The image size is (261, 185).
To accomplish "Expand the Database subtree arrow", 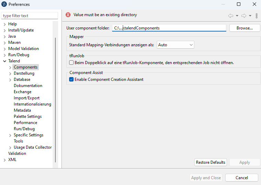I will (x=10, y=80).
